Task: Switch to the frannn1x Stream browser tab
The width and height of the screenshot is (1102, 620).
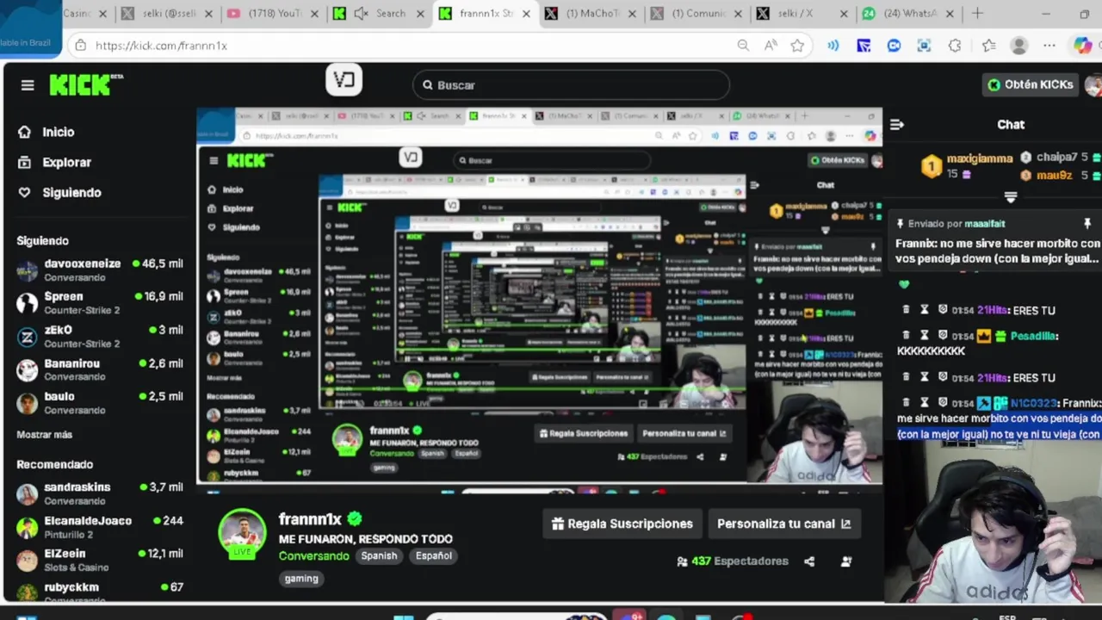Action: pyautogui.click(x=485, y=14)
